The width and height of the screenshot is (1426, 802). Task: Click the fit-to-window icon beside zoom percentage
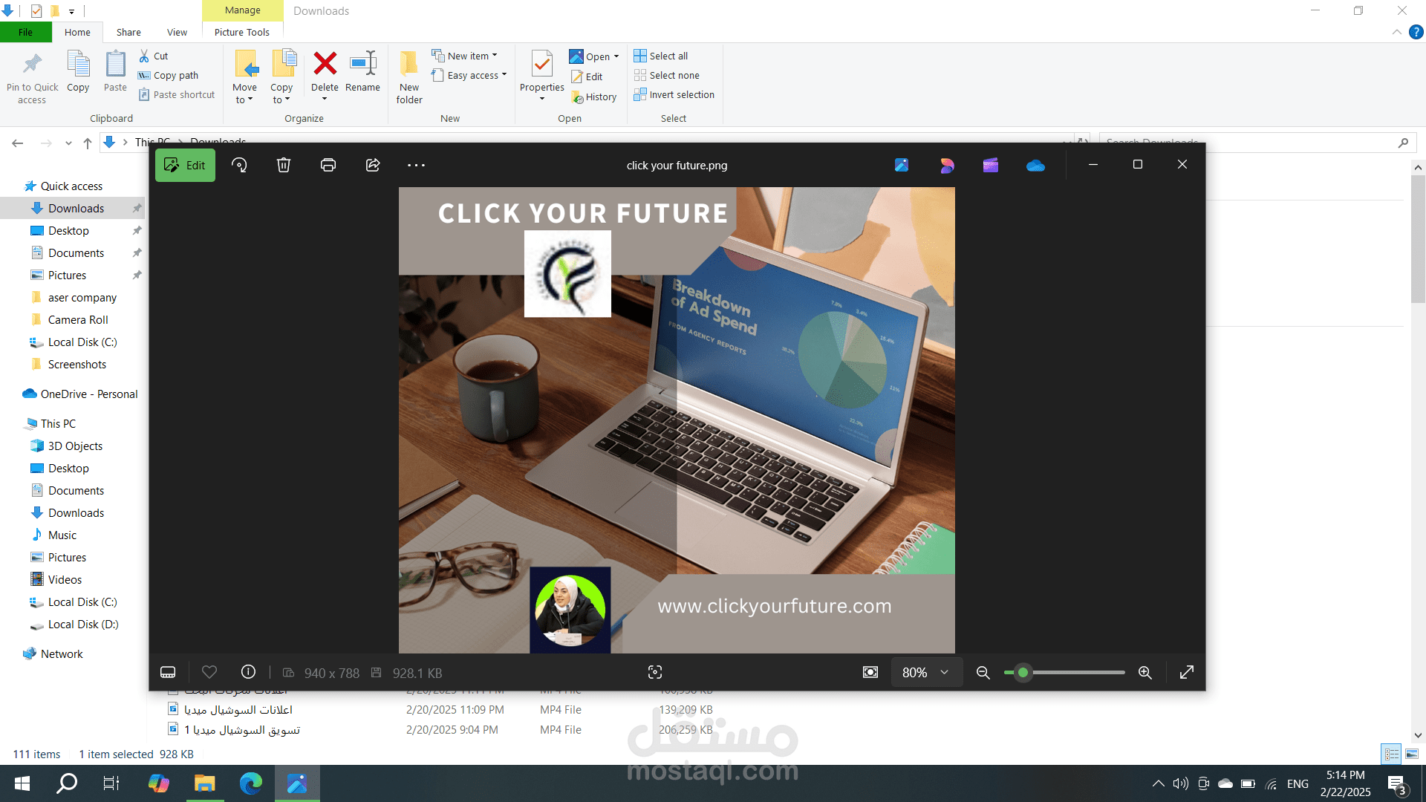(x=870, y=672)
